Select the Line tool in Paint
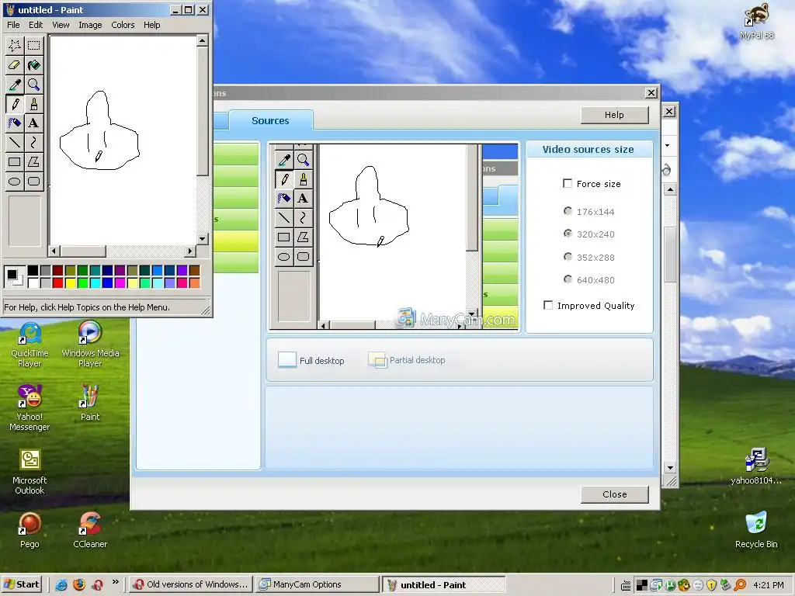Screen dimensions: 795x596 click(15, 143)
